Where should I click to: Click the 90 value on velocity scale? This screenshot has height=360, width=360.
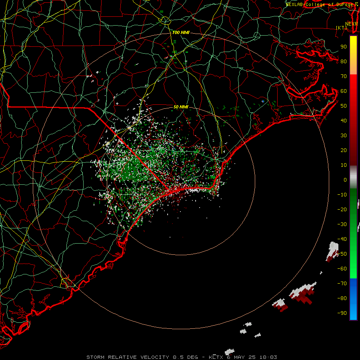[x=344, y=47]
